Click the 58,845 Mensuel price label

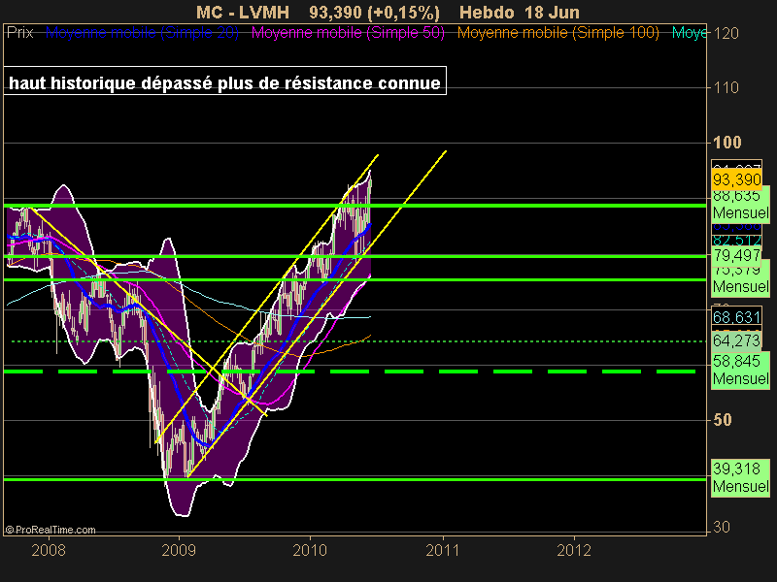[741, 370]
